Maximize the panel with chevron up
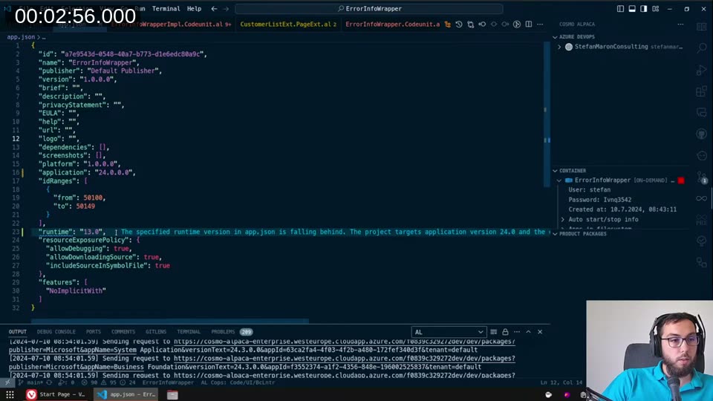This screenshot has width=713, height=401. 528,332
